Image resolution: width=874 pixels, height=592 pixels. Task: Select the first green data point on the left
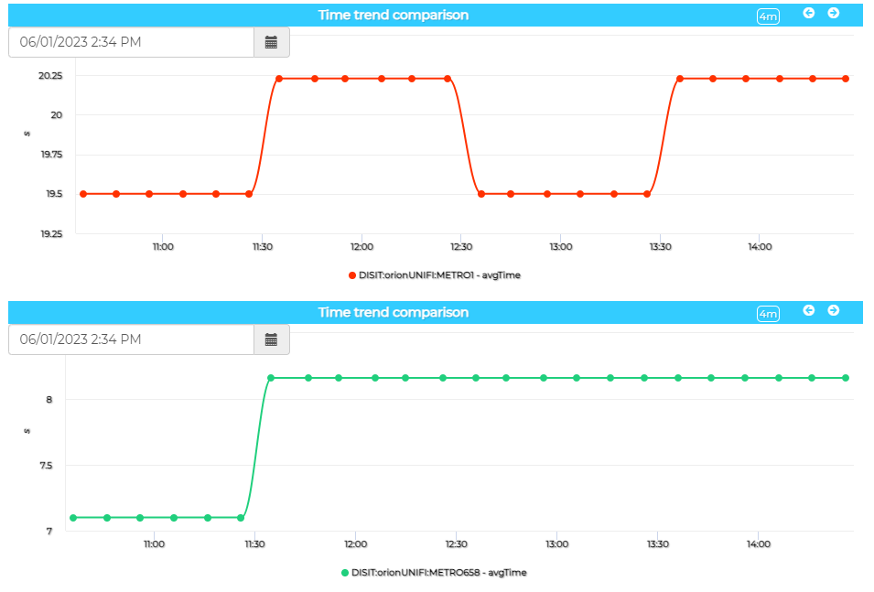(x=73, y=518)
